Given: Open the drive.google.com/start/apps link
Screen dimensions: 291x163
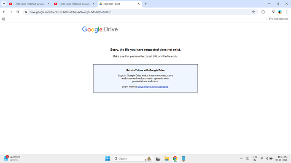Looking at the screenshot, I should click(153, 87).
